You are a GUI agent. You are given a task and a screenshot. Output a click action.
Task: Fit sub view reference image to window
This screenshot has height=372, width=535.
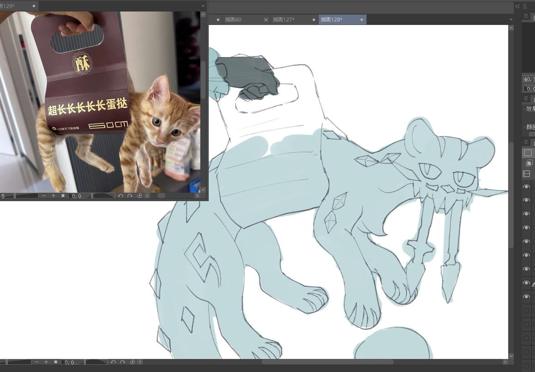coord(63,196)
